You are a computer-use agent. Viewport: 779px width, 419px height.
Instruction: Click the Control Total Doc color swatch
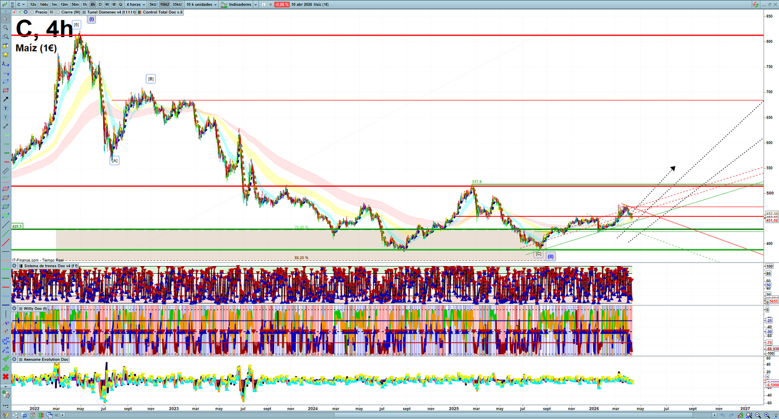[x=140, y=12]
